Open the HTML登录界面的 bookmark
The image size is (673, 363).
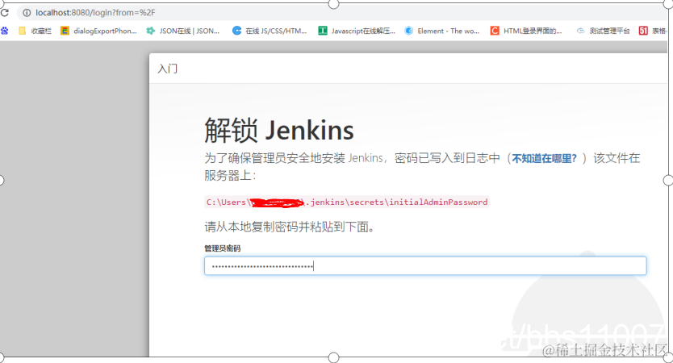pos(526,31)
